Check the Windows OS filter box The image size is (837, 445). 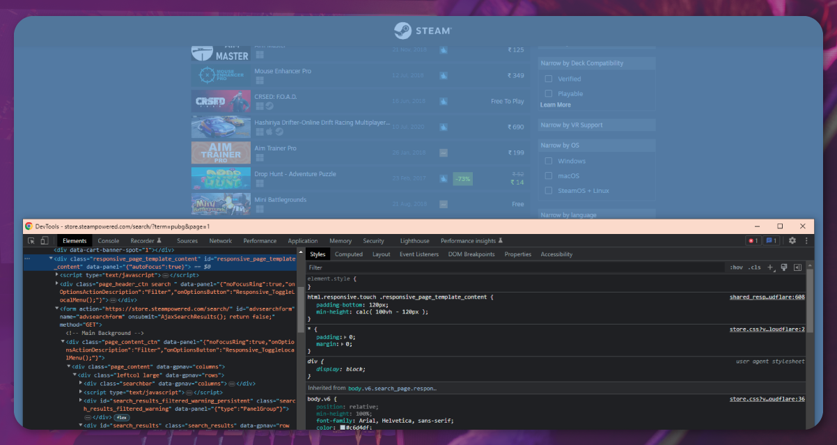pyautogui.click(x=549, y=161)
